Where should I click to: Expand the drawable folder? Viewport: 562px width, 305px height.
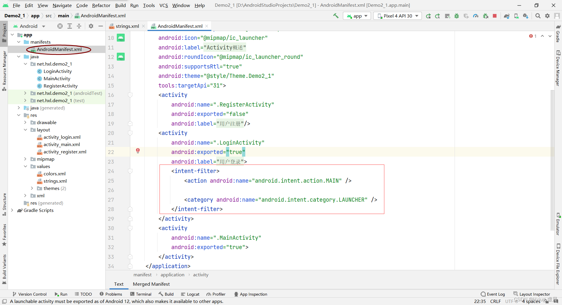[25, 122]
